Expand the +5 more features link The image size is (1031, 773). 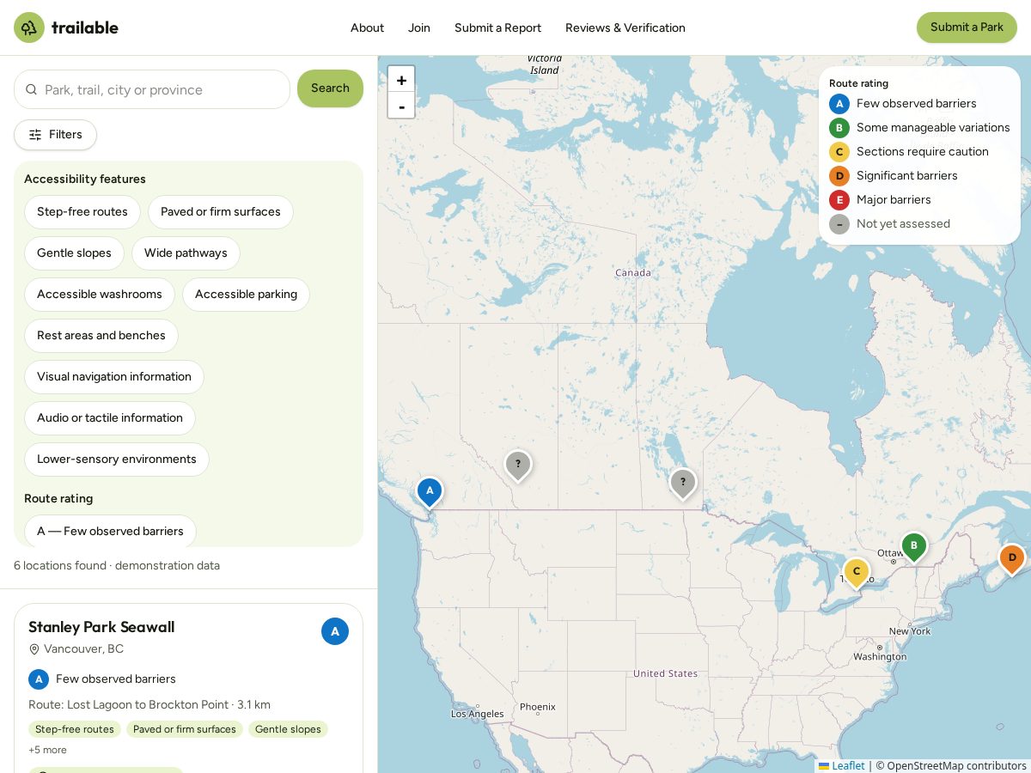(x=47, y=750)
